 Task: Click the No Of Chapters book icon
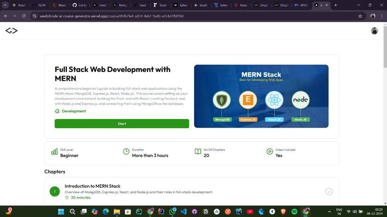198,151
